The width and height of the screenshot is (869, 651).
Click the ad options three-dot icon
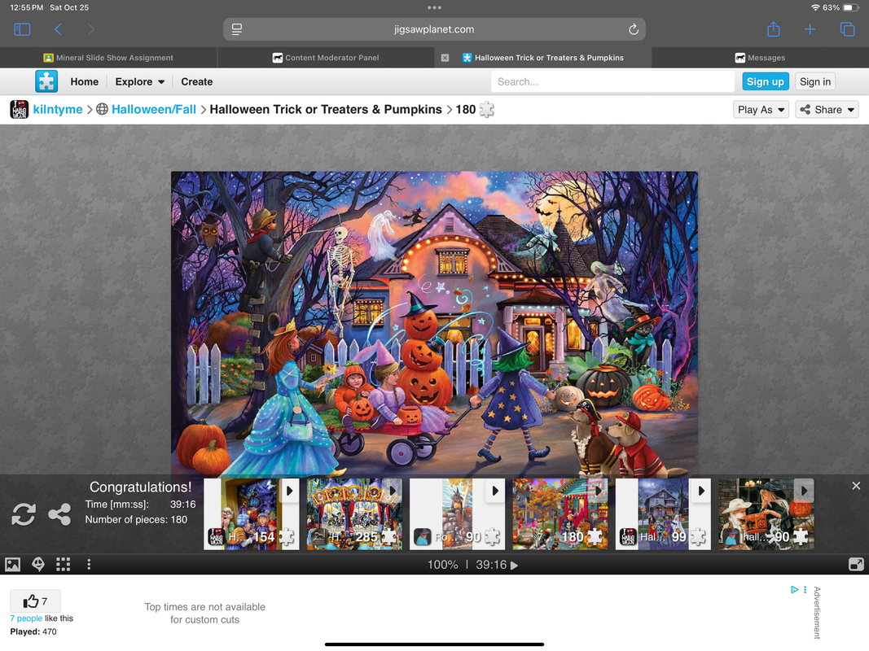coord(805,589)
